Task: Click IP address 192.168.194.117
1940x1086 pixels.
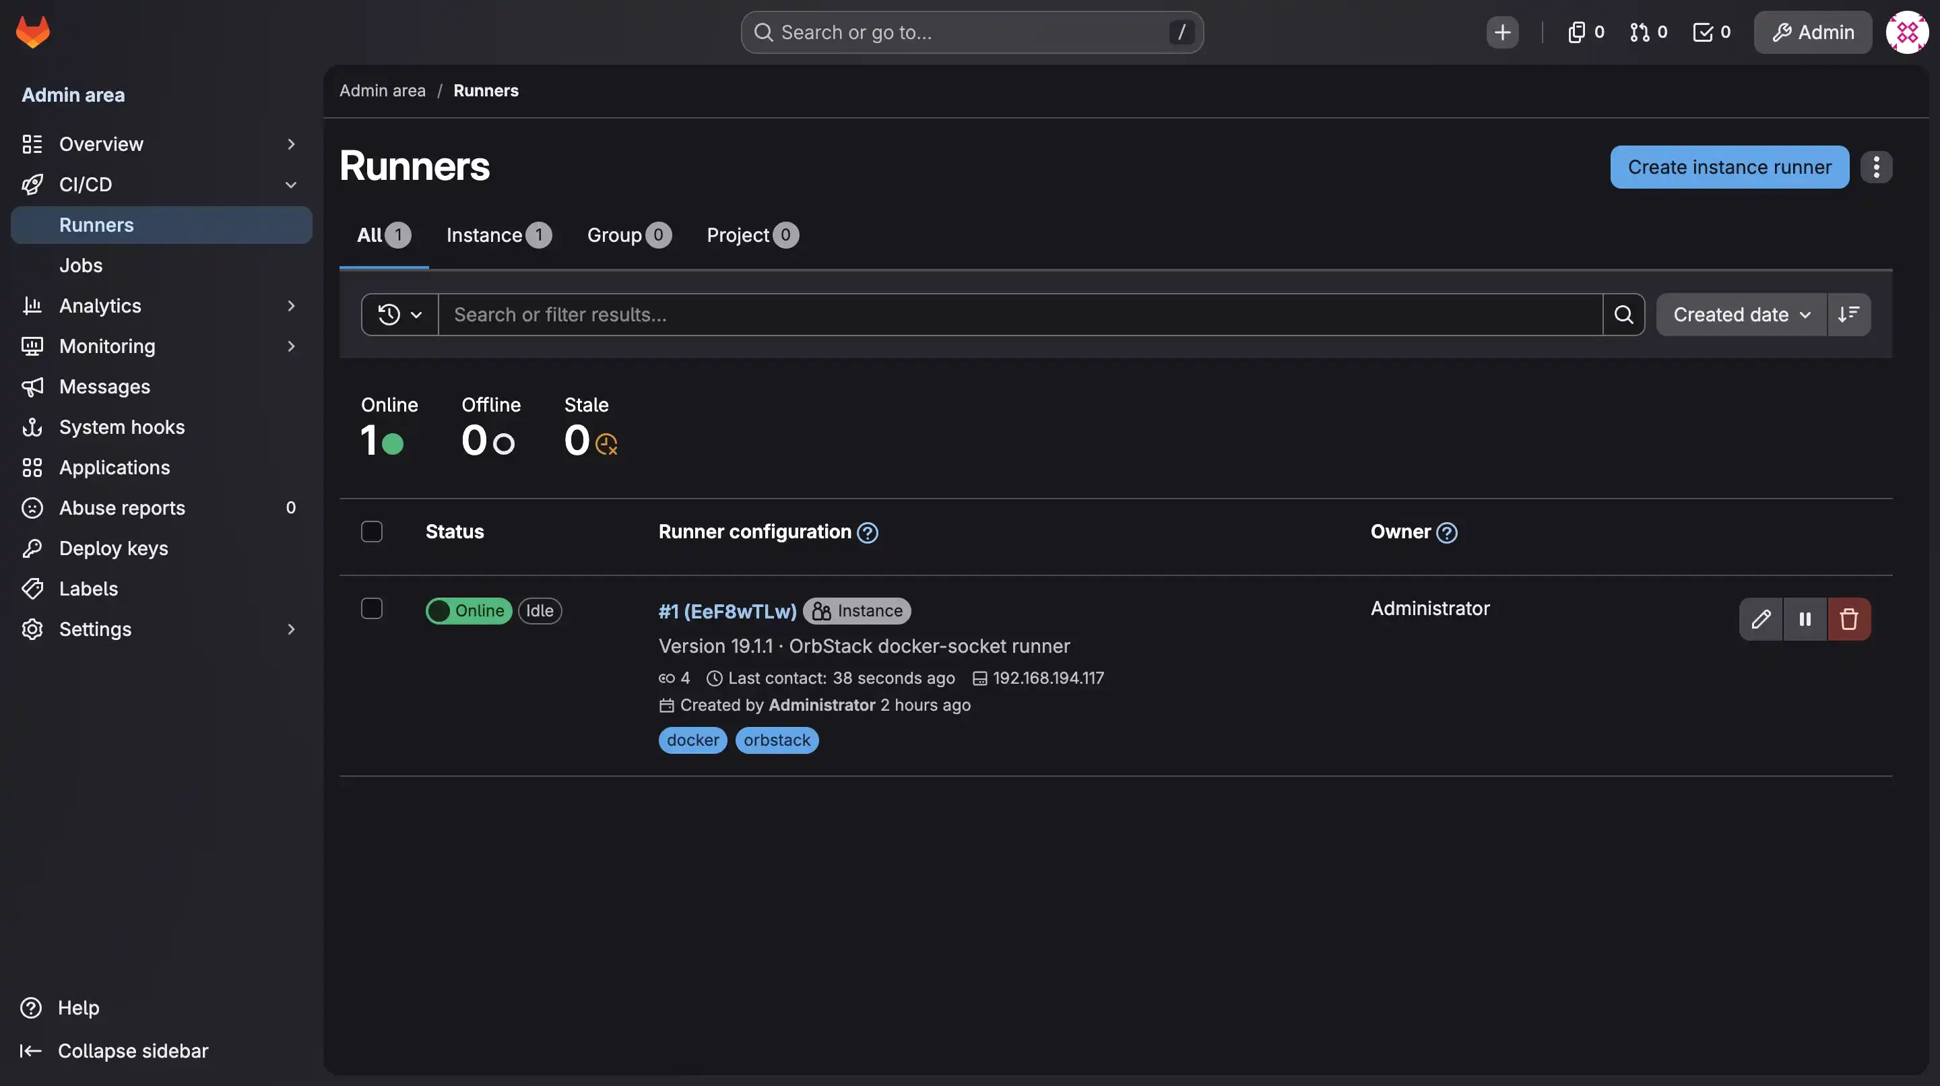Action: 1048,678
